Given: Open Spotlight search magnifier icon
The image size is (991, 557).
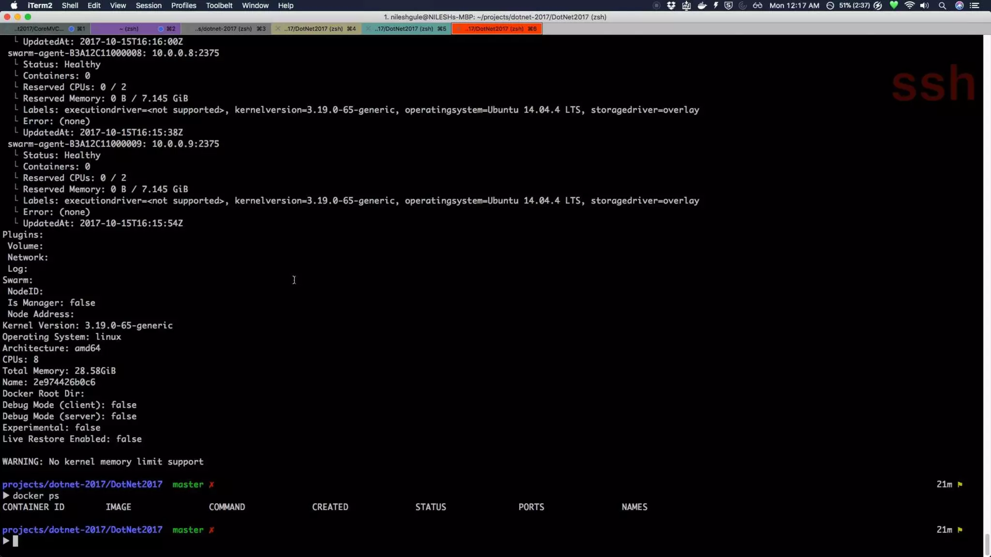Looking at the screenshot, I should click(x=942, y=5).
